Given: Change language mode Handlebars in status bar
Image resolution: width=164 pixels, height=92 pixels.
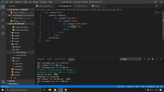Looking at the screenshot, I should point(151,87).
